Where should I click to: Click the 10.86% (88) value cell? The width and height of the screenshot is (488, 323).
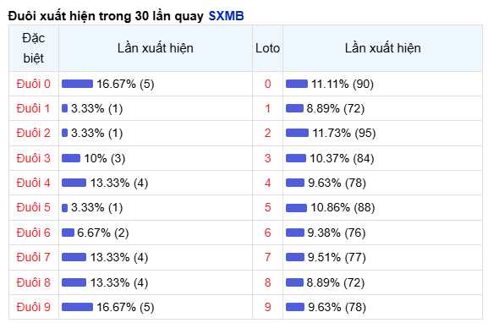[343, 207]
